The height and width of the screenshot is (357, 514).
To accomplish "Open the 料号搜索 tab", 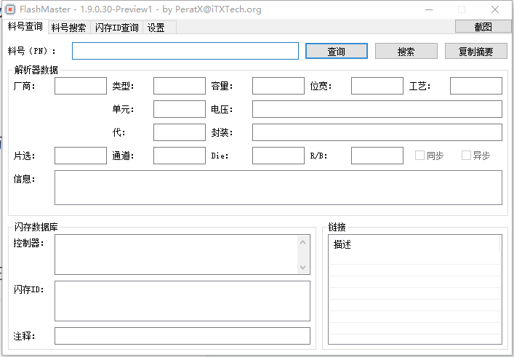I will [x=69, y=28].
